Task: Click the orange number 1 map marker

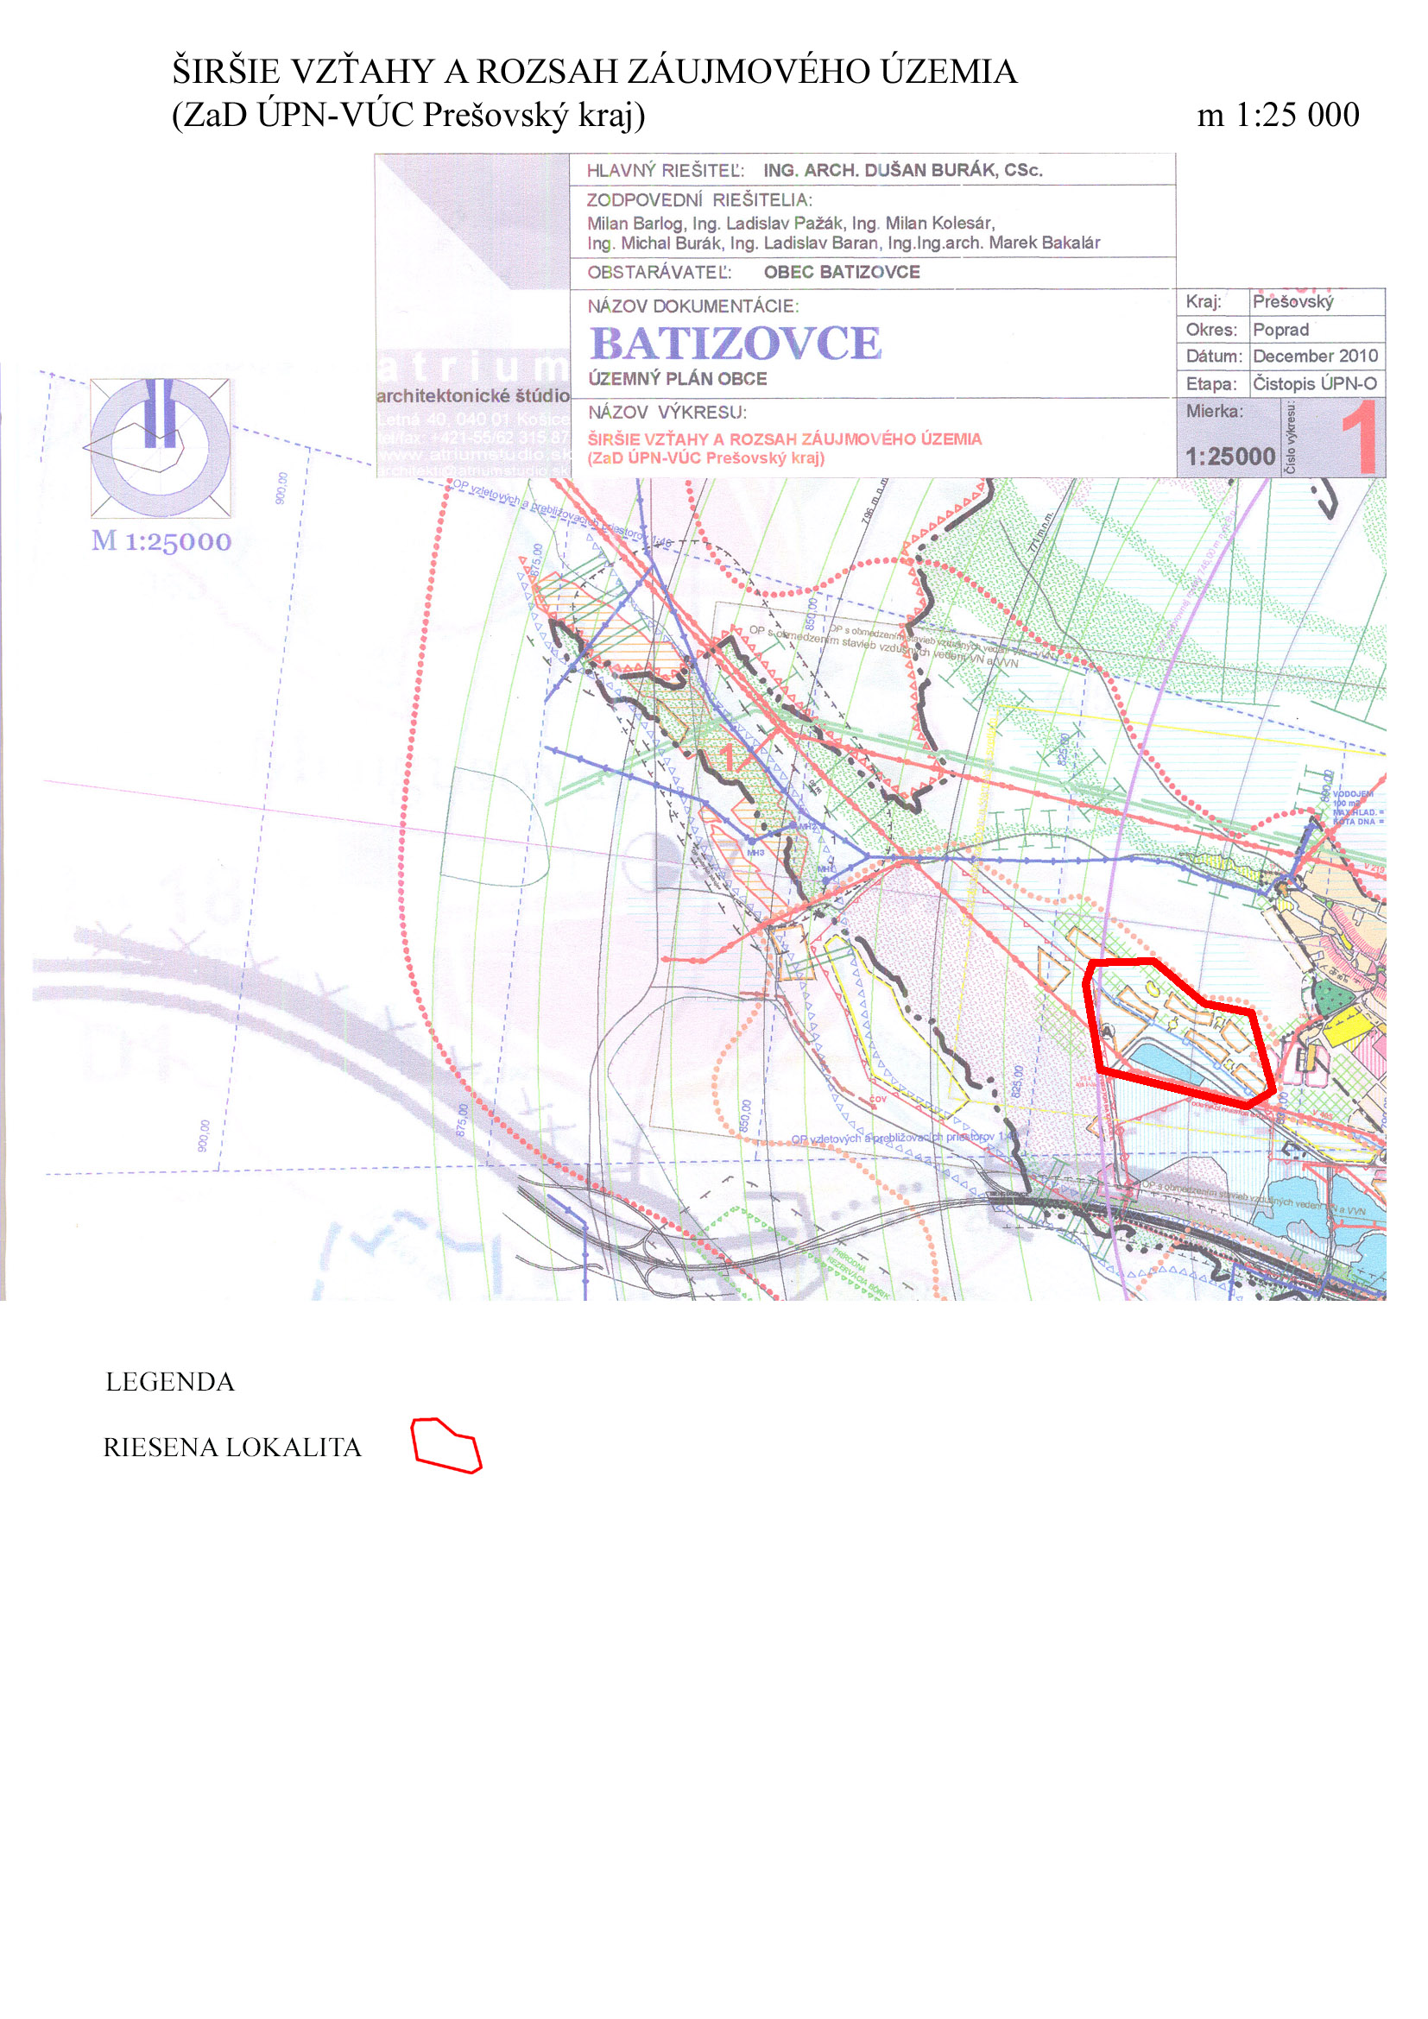Action: (728, 756)
